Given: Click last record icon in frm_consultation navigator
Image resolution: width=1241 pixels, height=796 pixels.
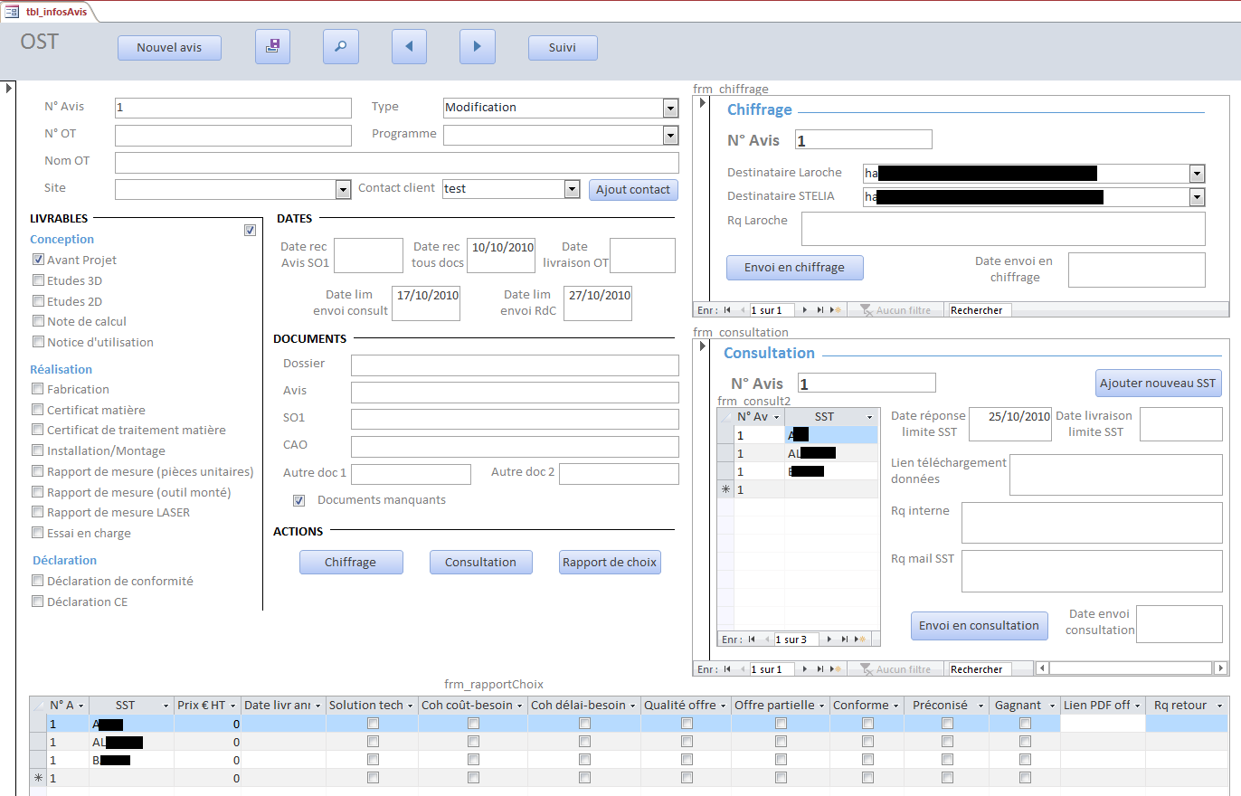Looking at the screenshot, I should (820, 669).
